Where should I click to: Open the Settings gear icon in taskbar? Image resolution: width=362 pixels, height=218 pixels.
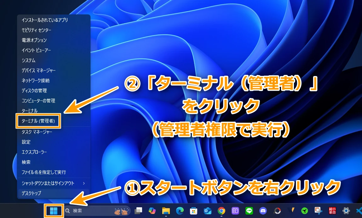tap(346, 211)
